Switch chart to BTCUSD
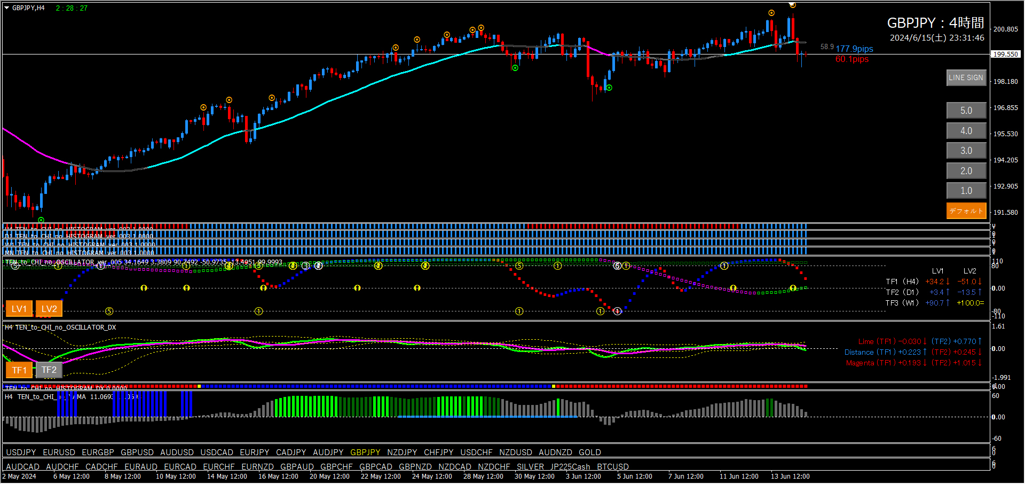 [x=613, y=467]
